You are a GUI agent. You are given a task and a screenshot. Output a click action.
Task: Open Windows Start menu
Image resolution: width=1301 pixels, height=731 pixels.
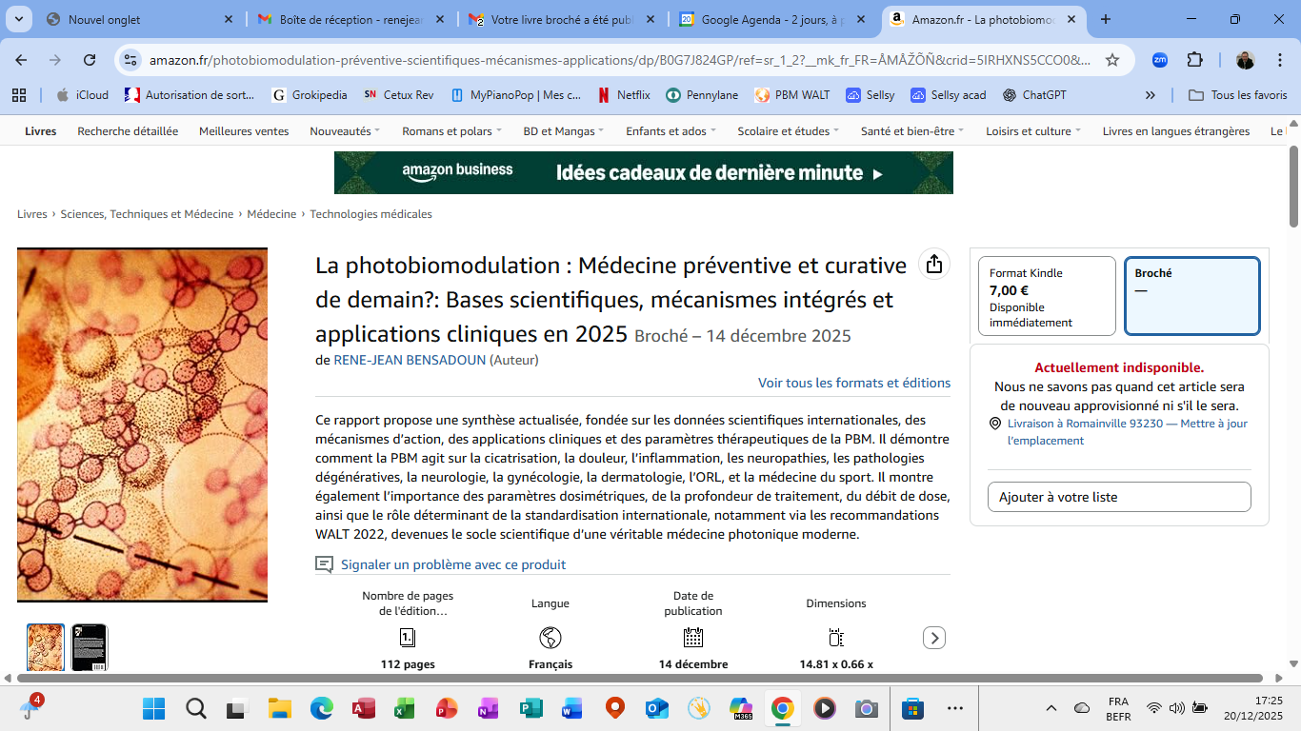(x=153, y=708)
